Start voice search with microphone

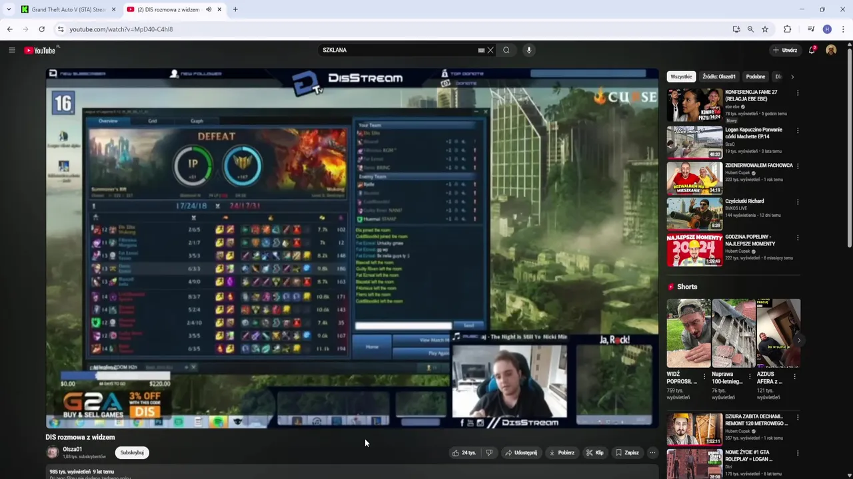coord(529,50)
